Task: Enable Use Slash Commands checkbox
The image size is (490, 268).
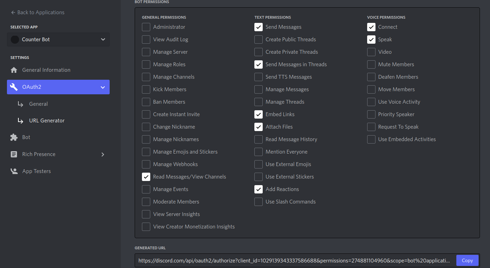Action: 259,202
